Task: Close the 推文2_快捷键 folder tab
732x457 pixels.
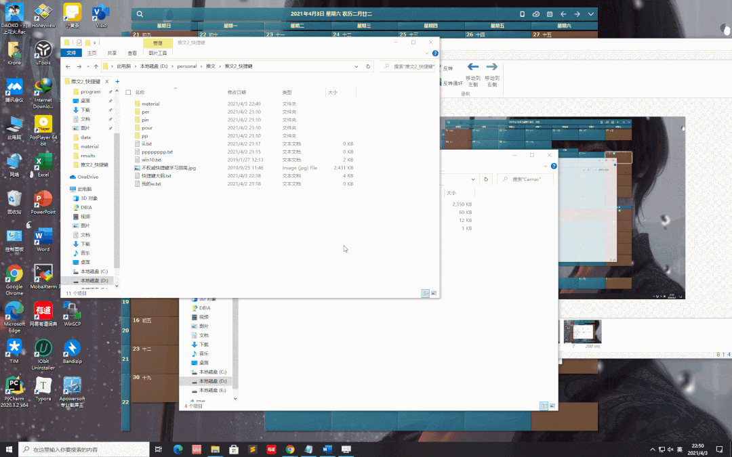Action: pyautogui.click(x=107, y=81)
